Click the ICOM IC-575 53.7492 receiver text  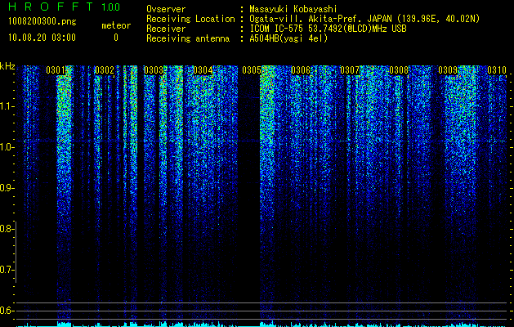(328, 29)
